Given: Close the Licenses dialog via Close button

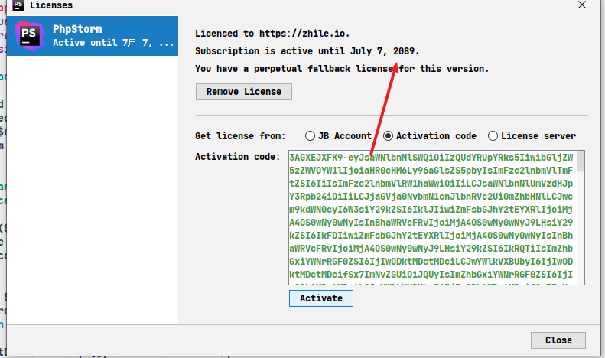Looking at the screenshot, I should 558,340.
